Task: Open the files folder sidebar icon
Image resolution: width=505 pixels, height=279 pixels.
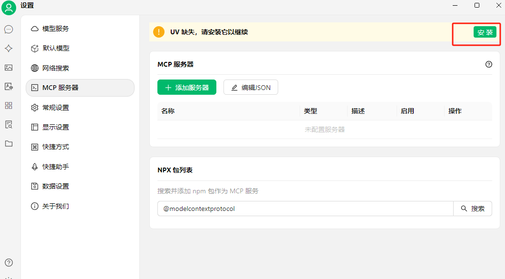Action: pos(9,143)
